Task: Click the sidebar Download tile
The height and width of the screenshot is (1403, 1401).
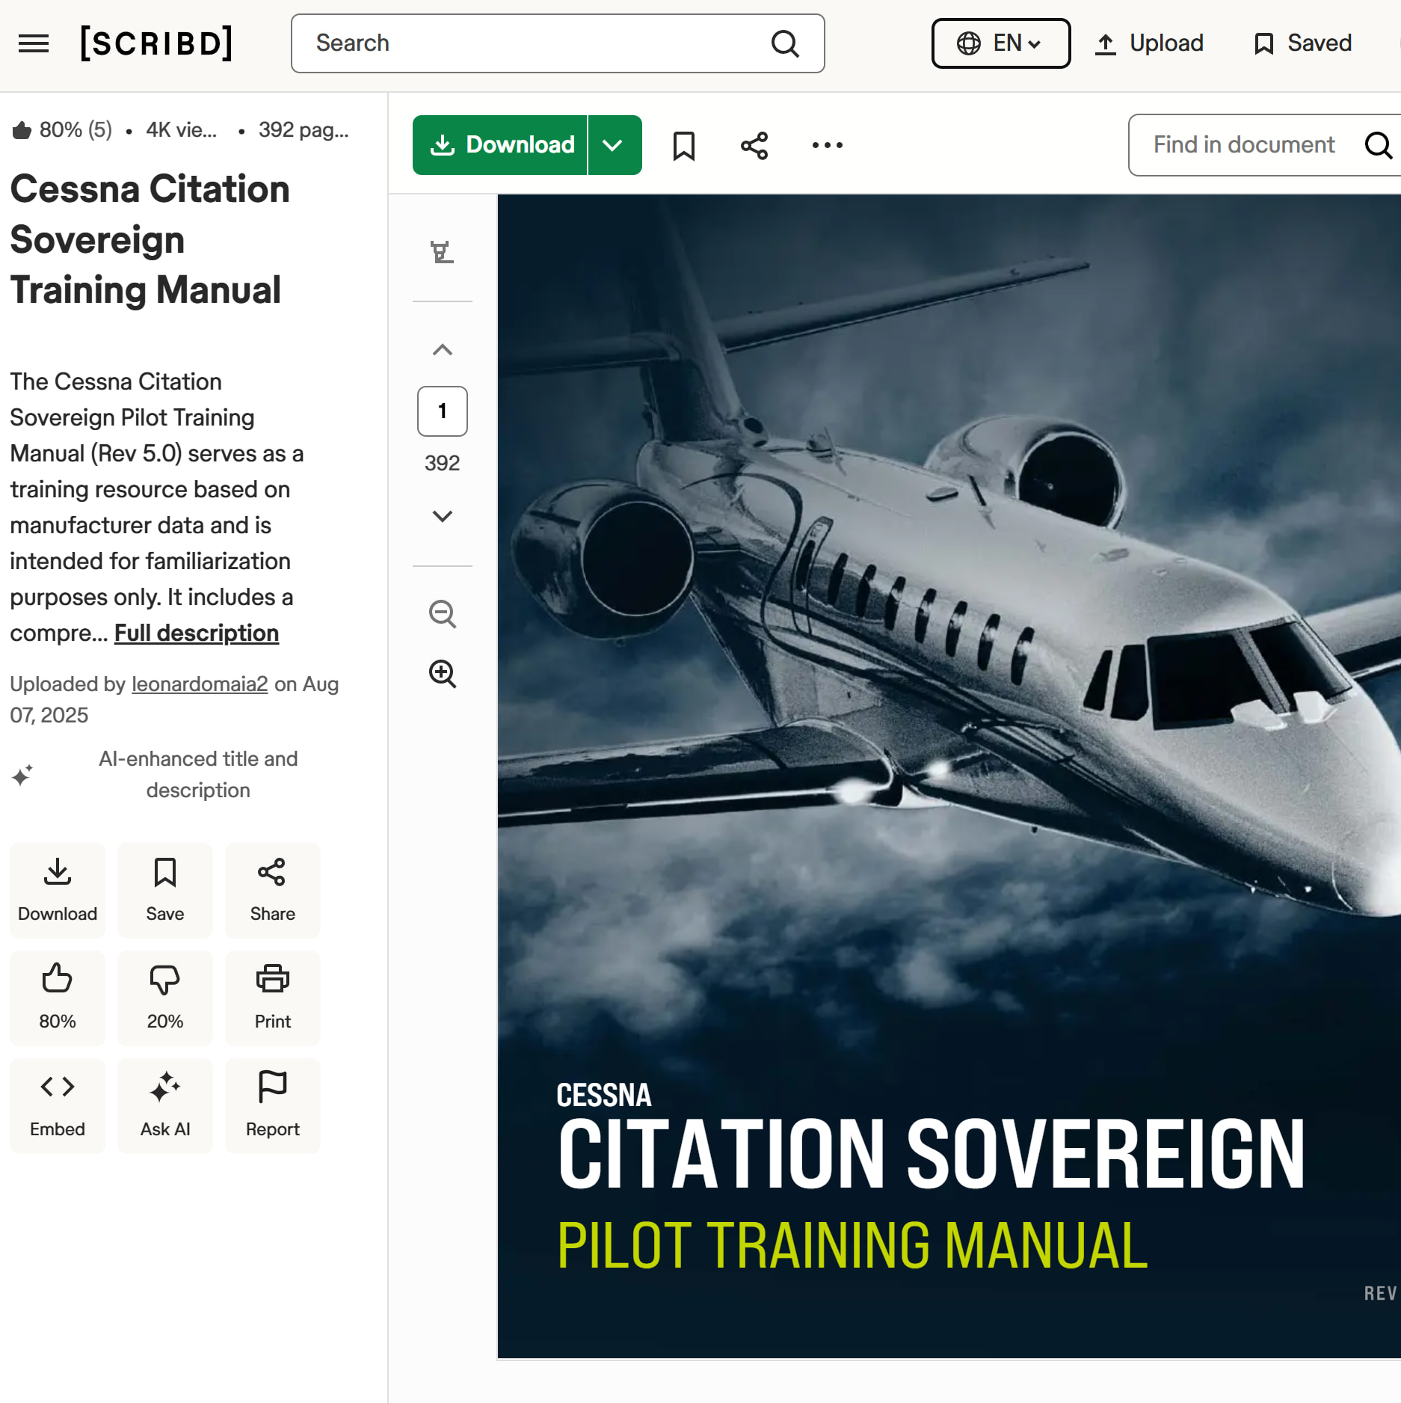Action: click(x=58, y=890)
